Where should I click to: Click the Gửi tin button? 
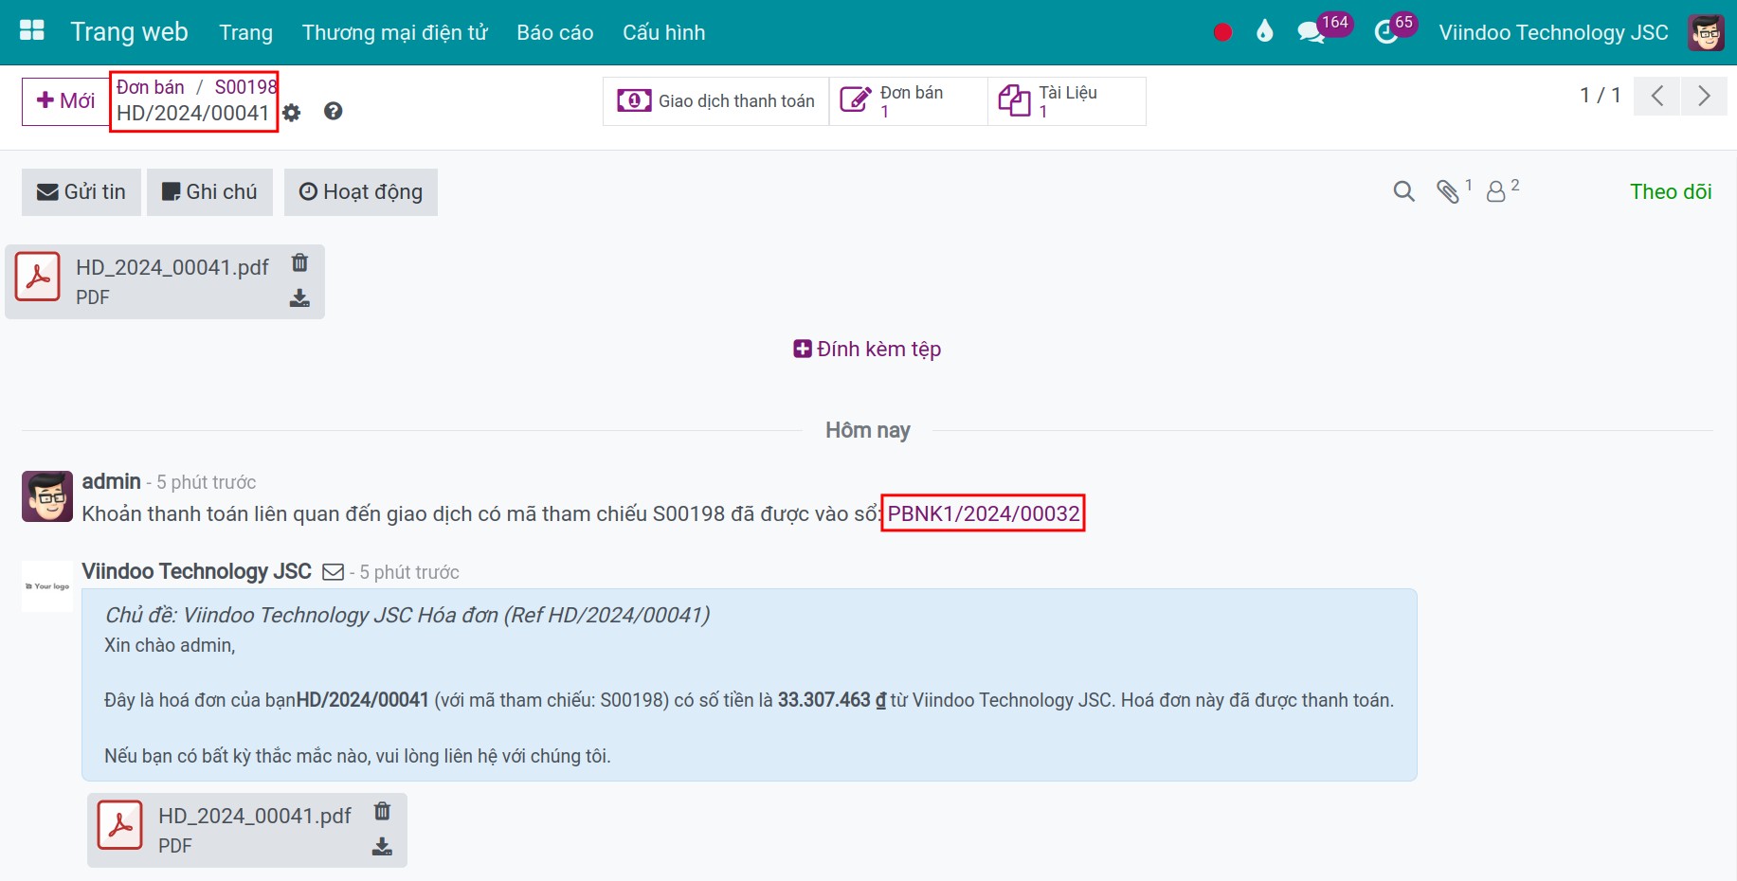[81, 192]
